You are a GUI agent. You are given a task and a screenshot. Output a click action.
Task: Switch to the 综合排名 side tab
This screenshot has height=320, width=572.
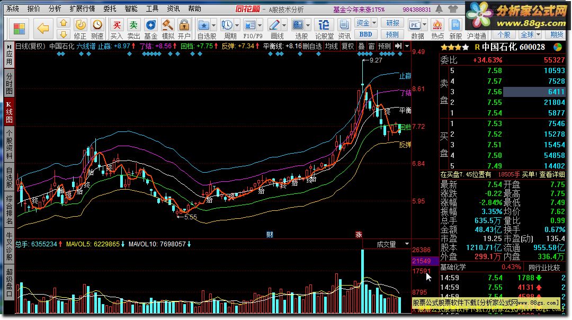9,210
